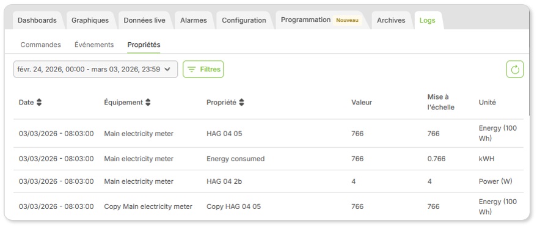Screen dimensions: 537x226
Task: Click the refresh icon button
Action: tap(515, 69)
